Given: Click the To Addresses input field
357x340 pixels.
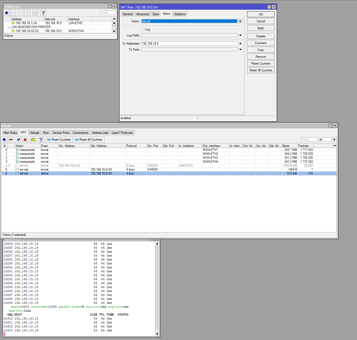Looking at the screenshot, I should [189, 44].
